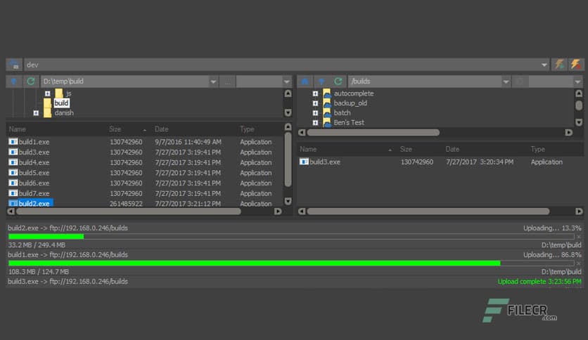
Task: Open the dev site dropdown arrow
Action: click(544, 65)
